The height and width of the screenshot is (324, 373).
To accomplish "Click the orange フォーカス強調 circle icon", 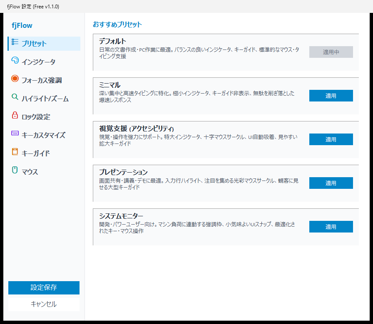I will (x=15, y=79).
